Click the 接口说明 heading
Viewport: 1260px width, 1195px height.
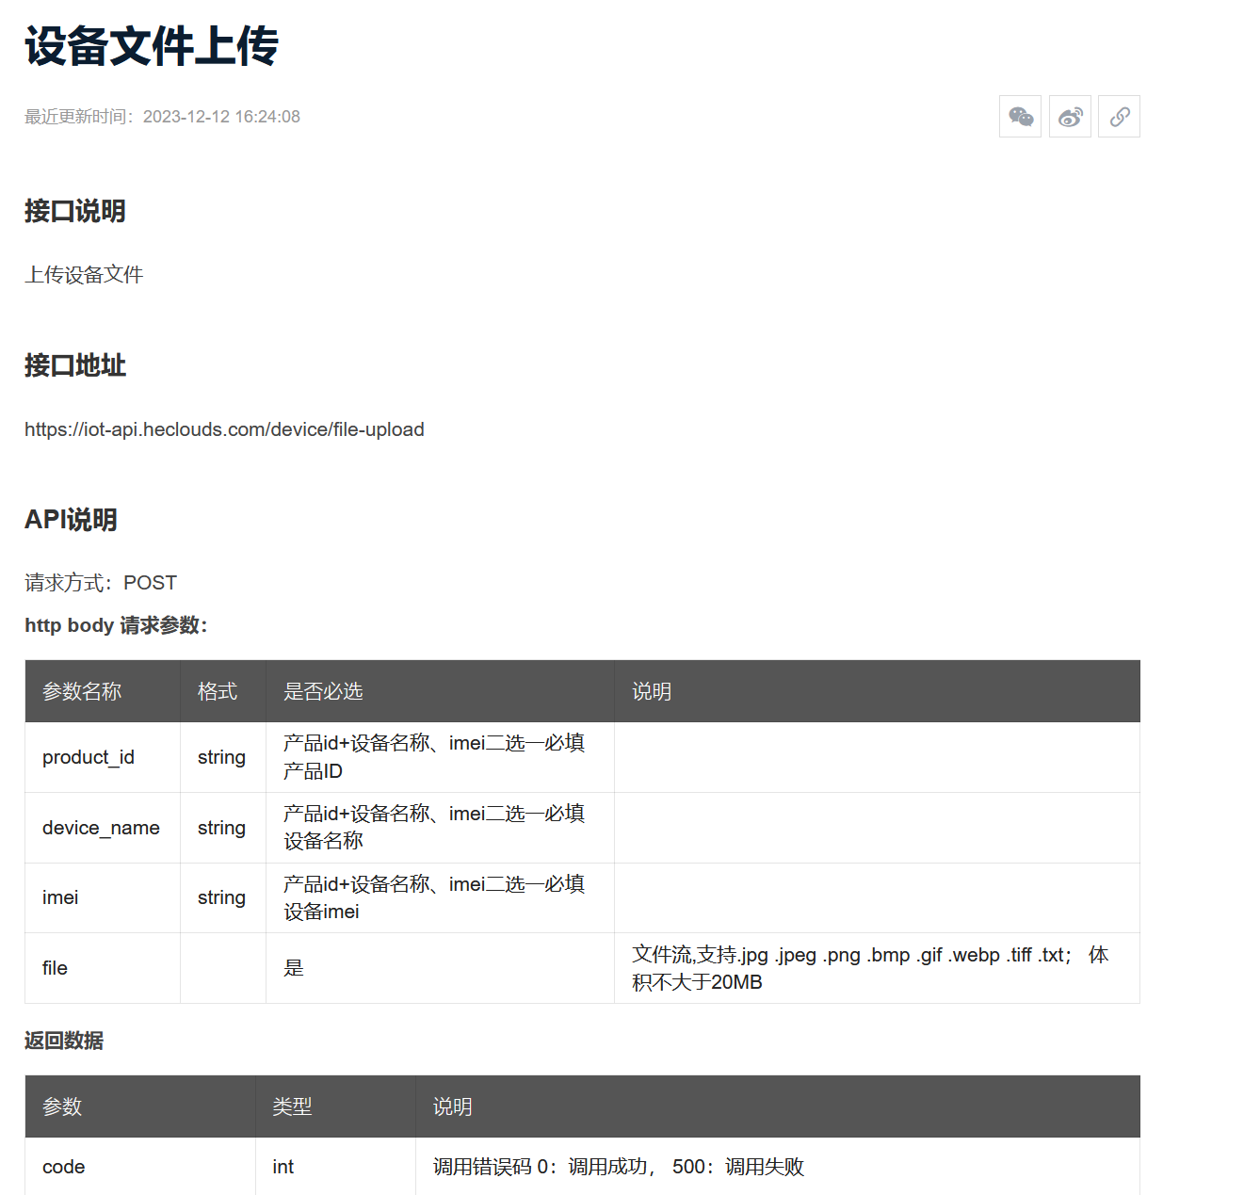tap(75, 211)
